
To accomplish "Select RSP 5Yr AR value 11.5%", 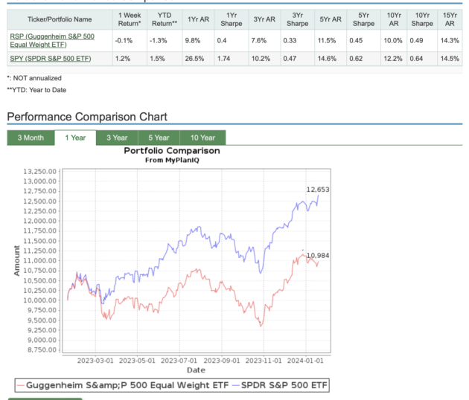I will 327,41.
